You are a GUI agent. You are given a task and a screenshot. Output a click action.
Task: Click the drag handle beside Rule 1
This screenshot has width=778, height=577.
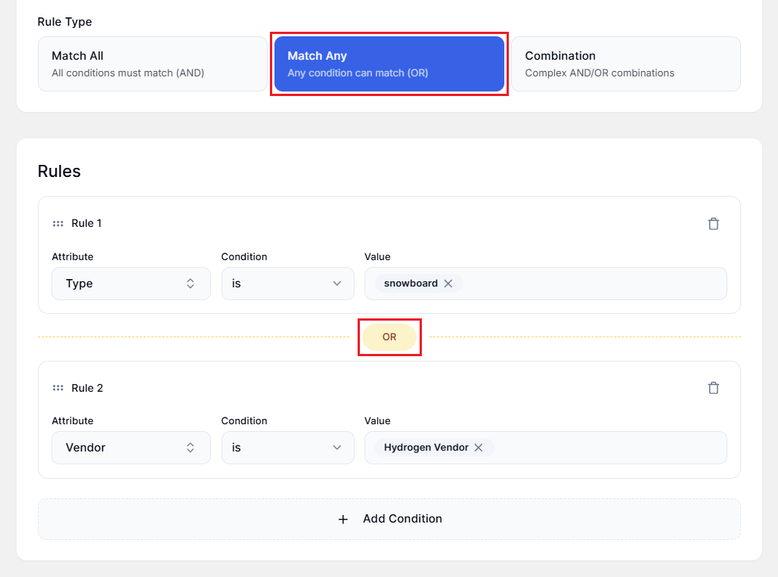click(58, 223)
